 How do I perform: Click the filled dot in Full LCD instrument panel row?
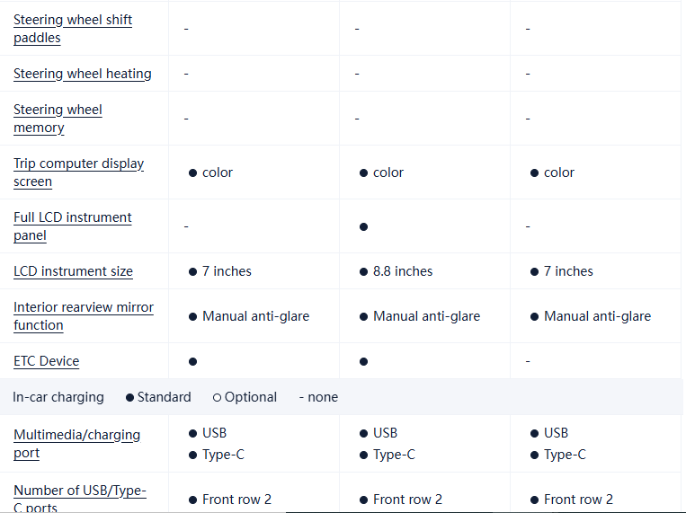[x=363, y=226]
